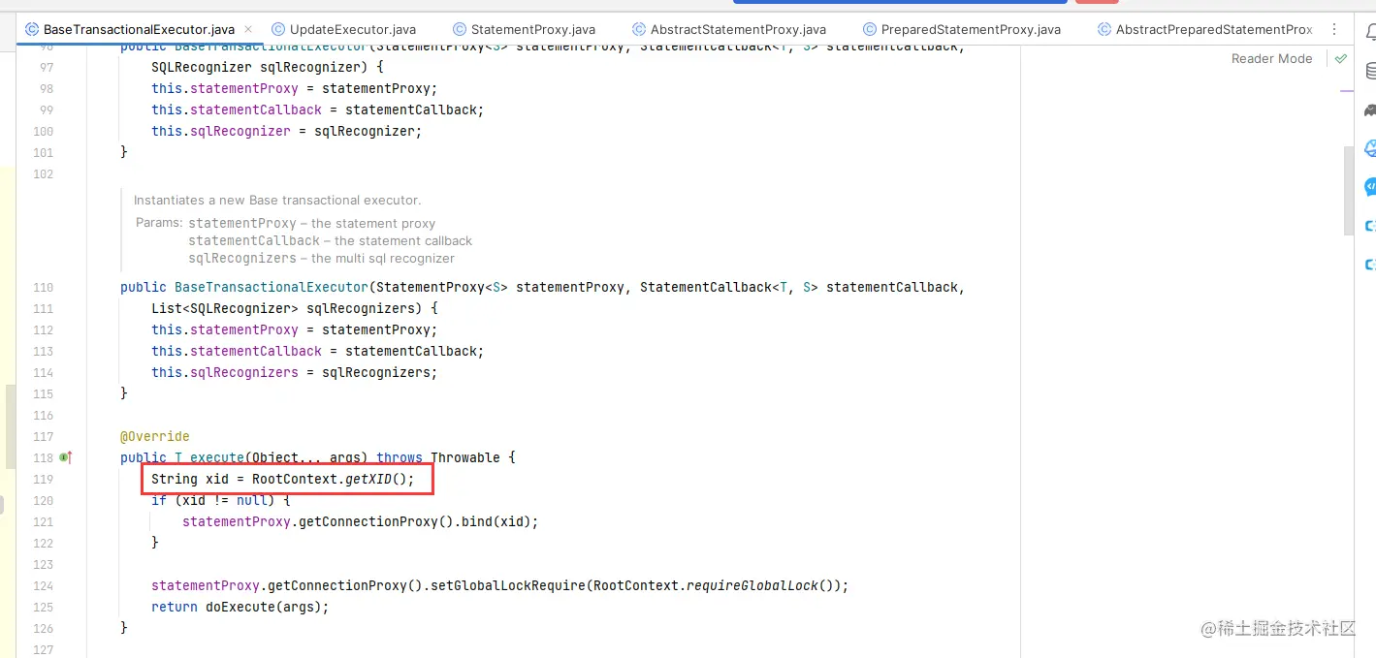
Task: Click this.sqlRecognizers on line 114
Action: [225, 372]
